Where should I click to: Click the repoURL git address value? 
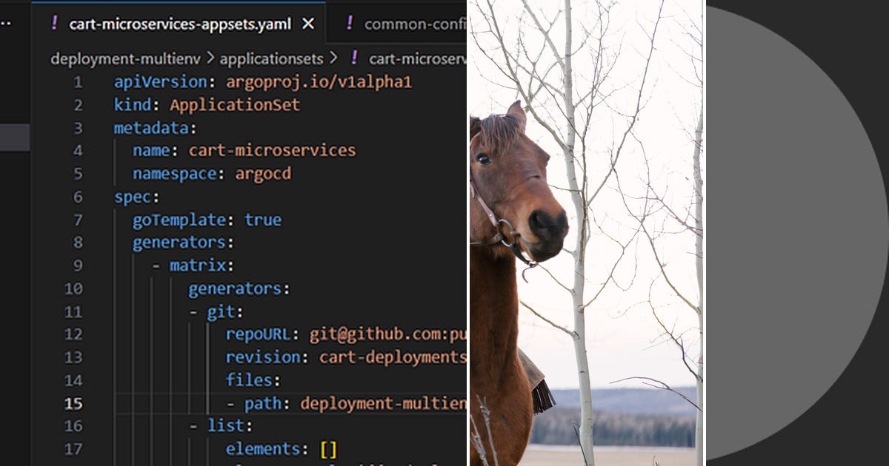point(385,334)
